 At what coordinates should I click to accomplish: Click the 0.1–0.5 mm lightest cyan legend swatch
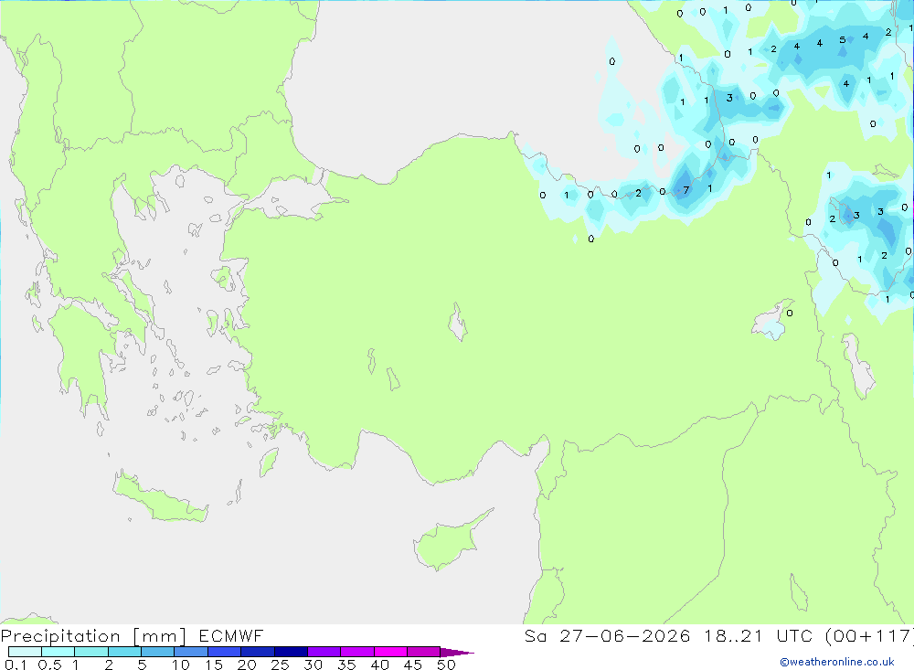[x=25, y=652]
